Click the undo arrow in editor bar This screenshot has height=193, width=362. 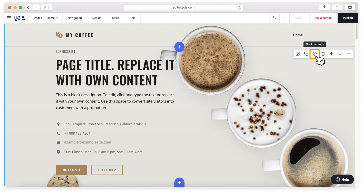coord(274,18)
